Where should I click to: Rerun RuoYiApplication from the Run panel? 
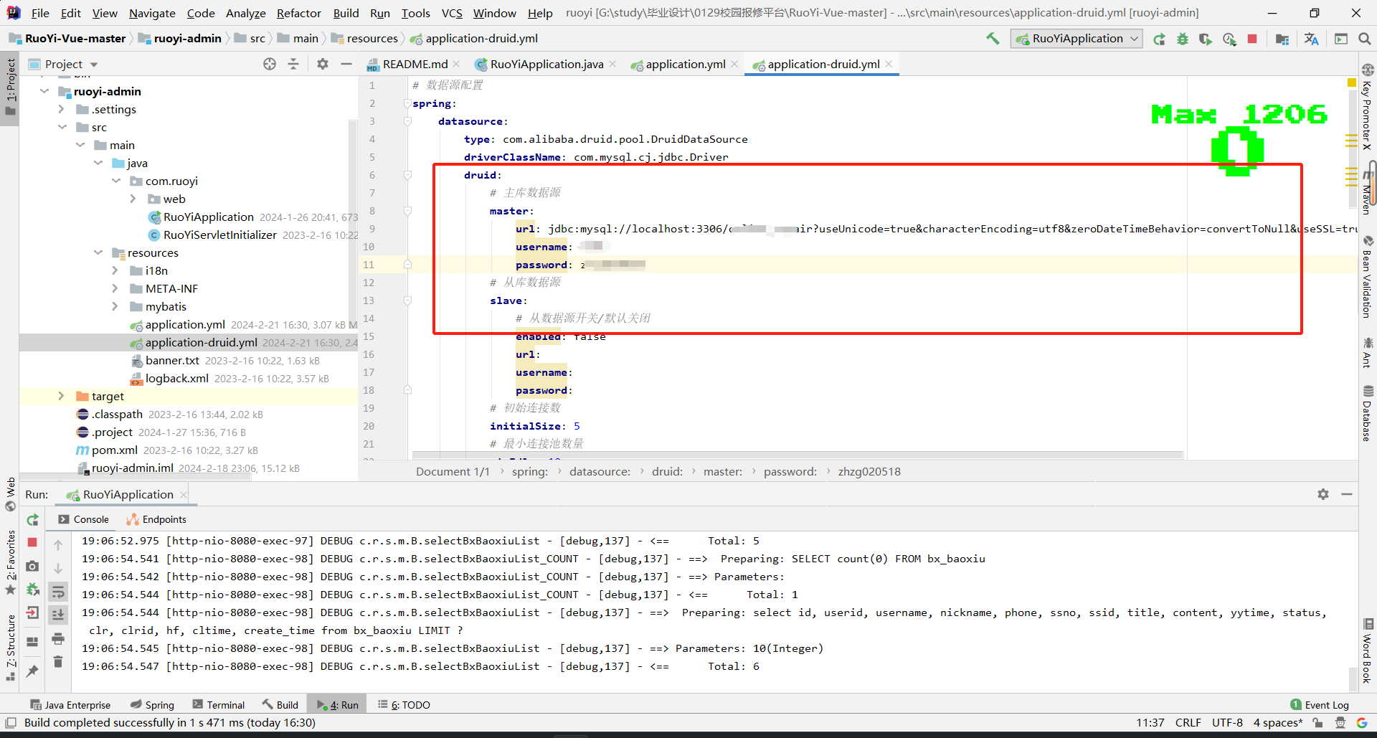click(32, 520)
